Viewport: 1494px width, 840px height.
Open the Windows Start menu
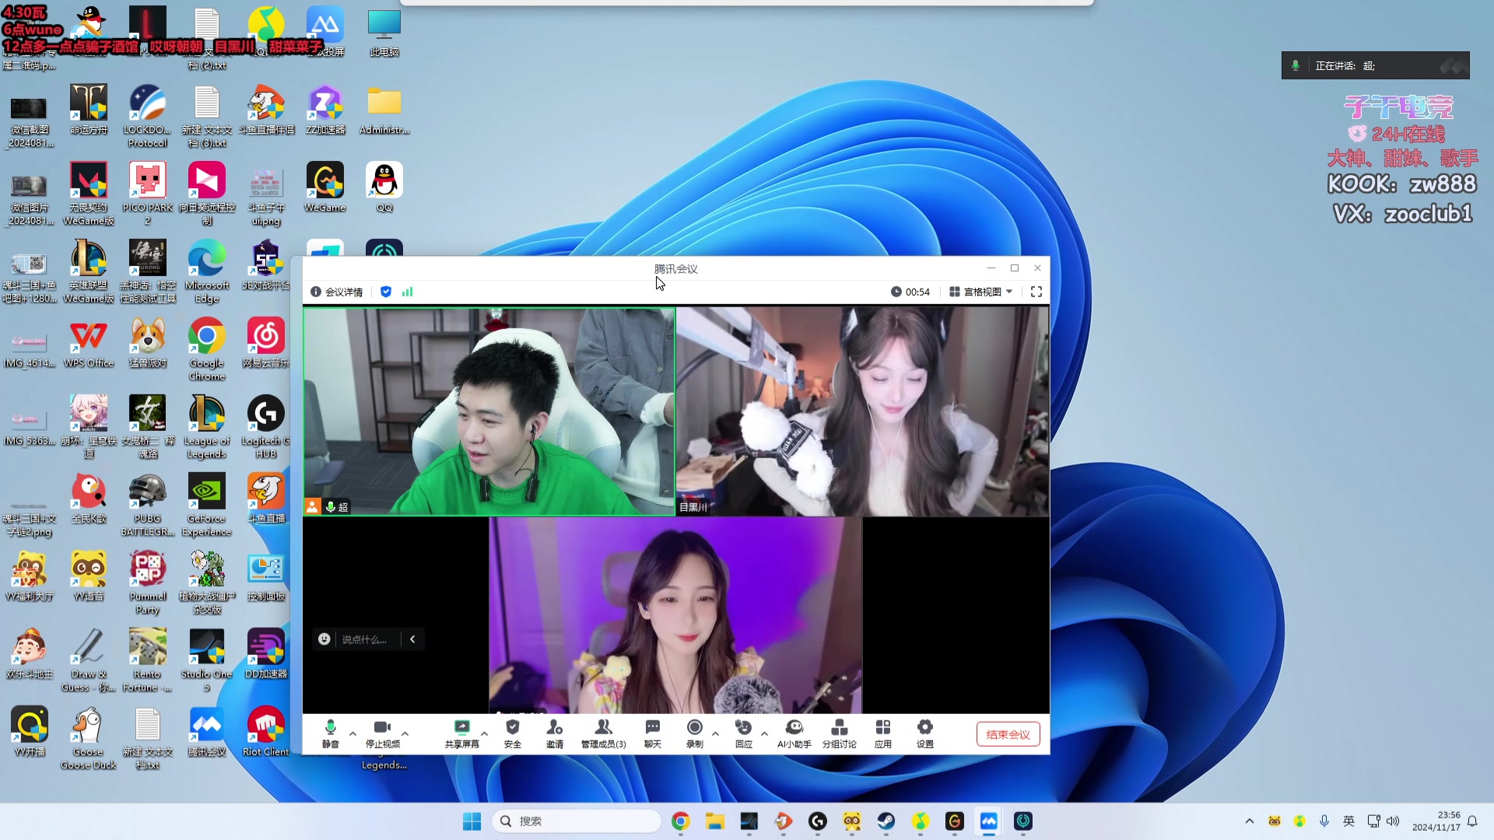472,821
